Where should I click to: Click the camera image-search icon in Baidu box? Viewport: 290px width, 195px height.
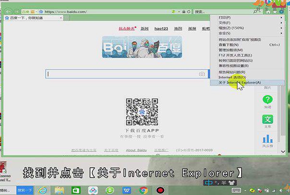pyautogui.click(x=202, y=74)
